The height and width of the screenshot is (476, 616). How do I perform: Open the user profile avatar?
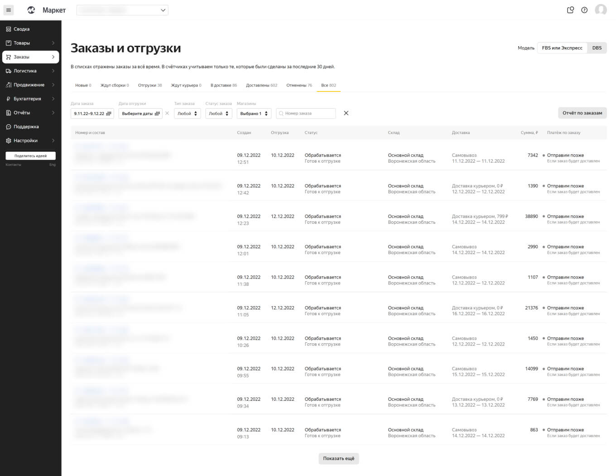(x=601, y=10)
